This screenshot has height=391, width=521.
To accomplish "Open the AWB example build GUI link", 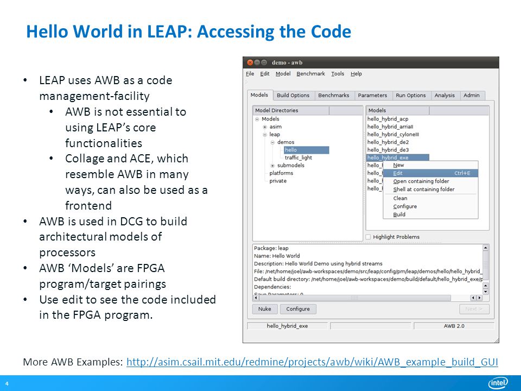I will [x=312, y=362].
